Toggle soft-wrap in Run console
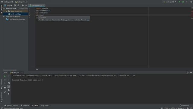This screenshot has height=109, width=193. point(9,83)
